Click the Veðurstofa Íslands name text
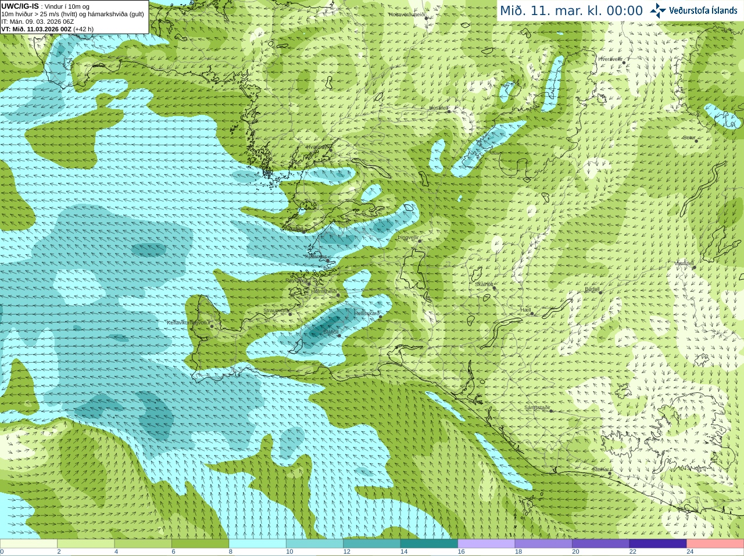 [703, 10]
